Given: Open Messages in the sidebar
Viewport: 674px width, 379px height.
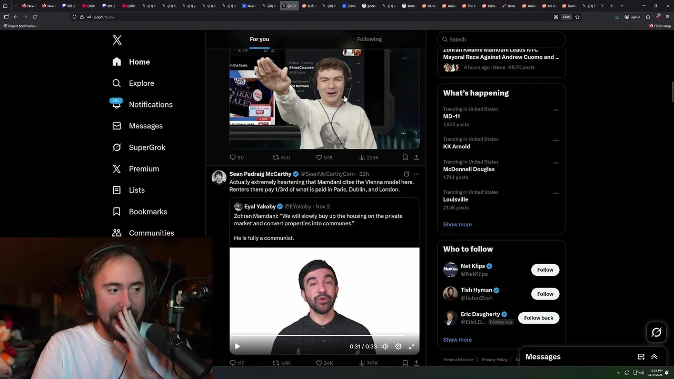Looking at the screenshot, I should click(x=137, y=126).
